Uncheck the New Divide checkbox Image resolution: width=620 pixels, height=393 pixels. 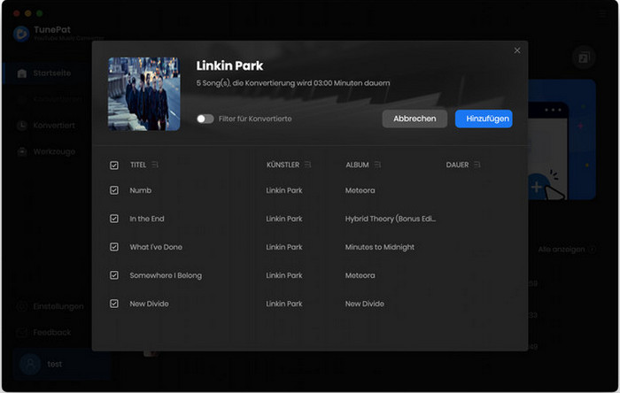[114, 304]
